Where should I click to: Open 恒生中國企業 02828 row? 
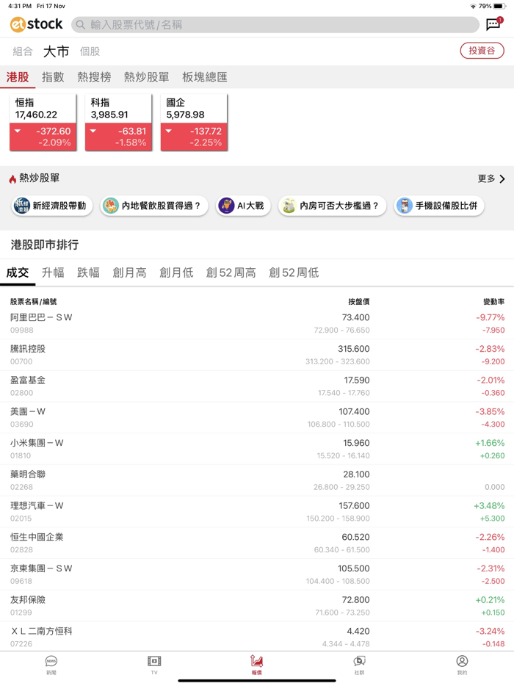[x=257, y=543]
